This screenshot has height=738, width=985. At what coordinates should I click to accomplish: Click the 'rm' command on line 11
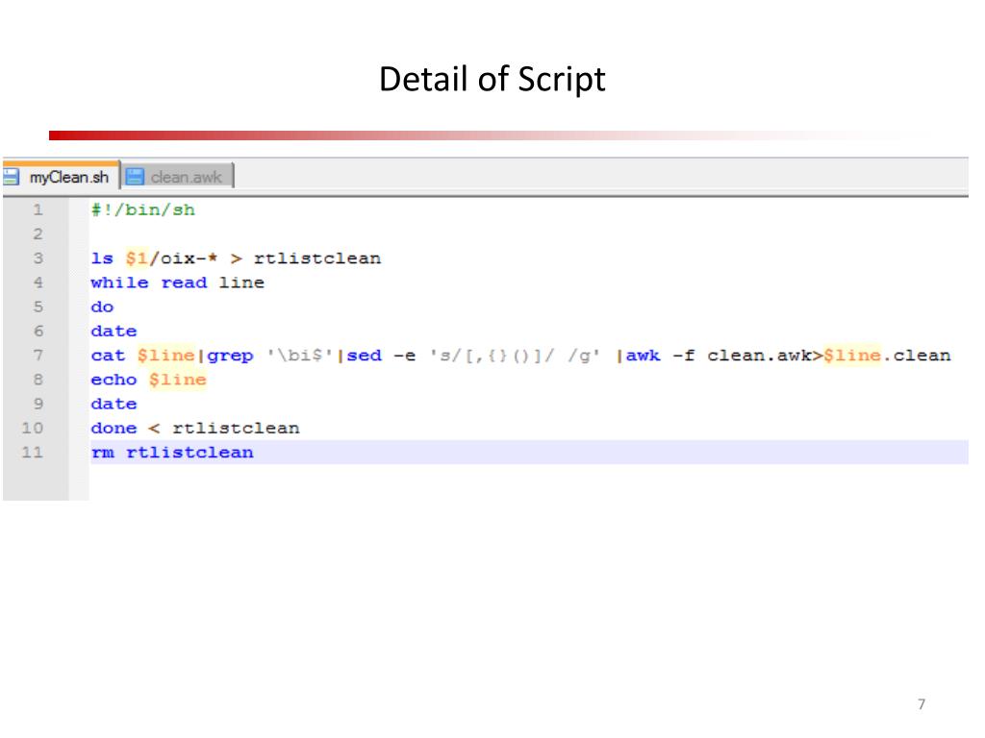102,453
